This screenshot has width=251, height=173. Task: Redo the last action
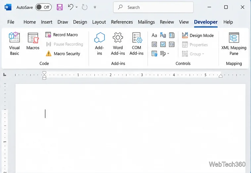[x=84, y=7]
